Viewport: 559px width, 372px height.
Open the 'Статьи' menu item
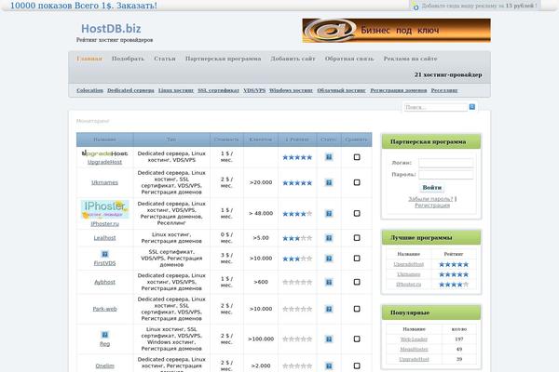coord(165,59)
